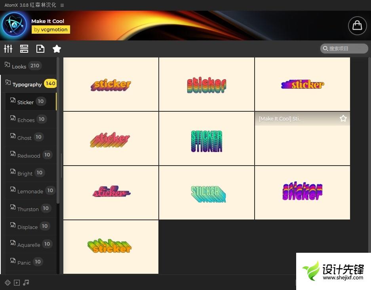Open the Aquarelle subcategory
Viewport: 371px width, 290px height.
pos(29,244)
